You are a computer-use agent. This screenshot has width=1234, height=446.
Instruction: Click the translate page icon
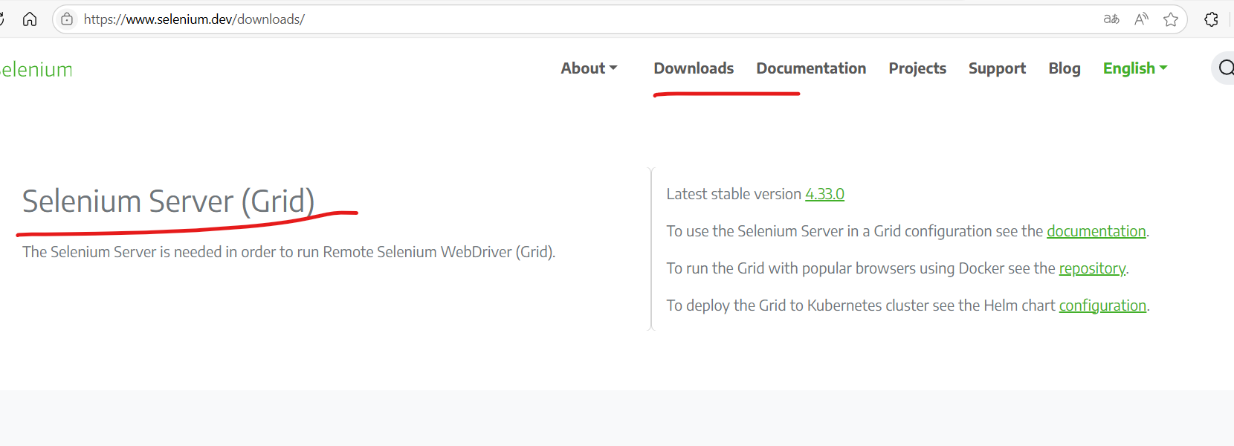[x=1111, y=19]
